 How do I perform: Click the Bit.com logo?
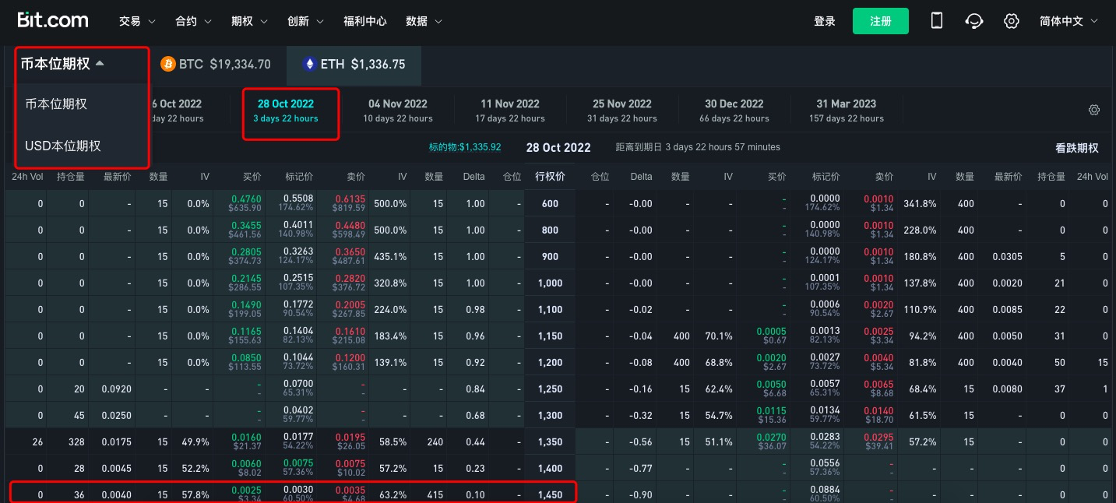(53, 21)
